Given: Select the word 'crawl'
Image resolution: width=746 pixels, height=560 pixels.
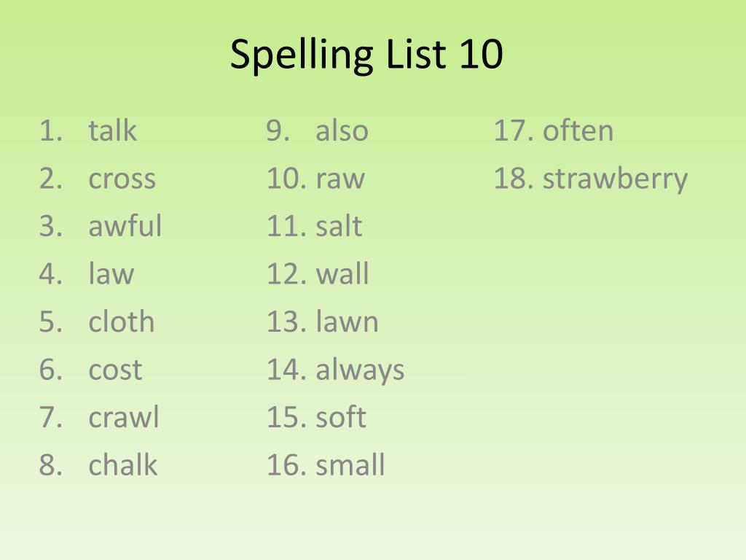Looking at the screenshot, I should click(x=124, y=416).
